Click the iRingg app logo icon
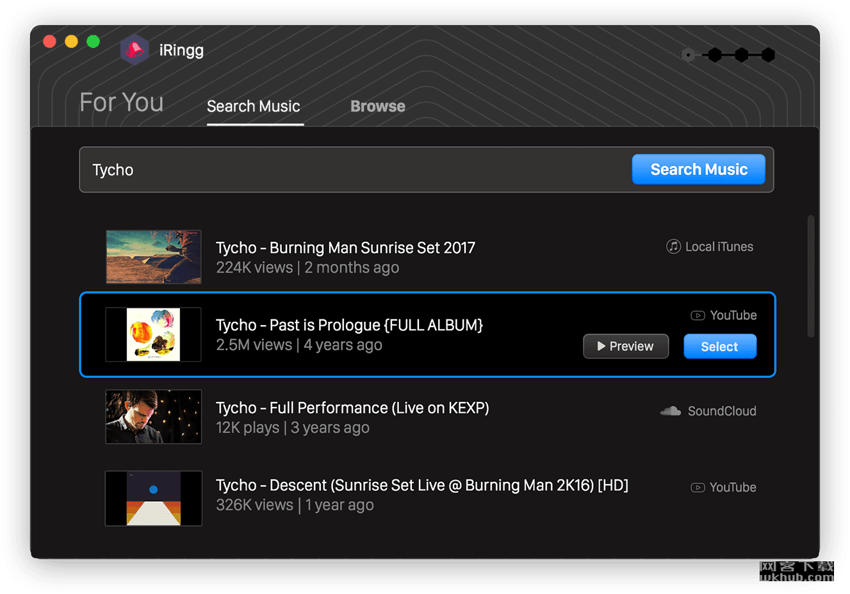Screen dimensions: 850x594 coord(135,49)
